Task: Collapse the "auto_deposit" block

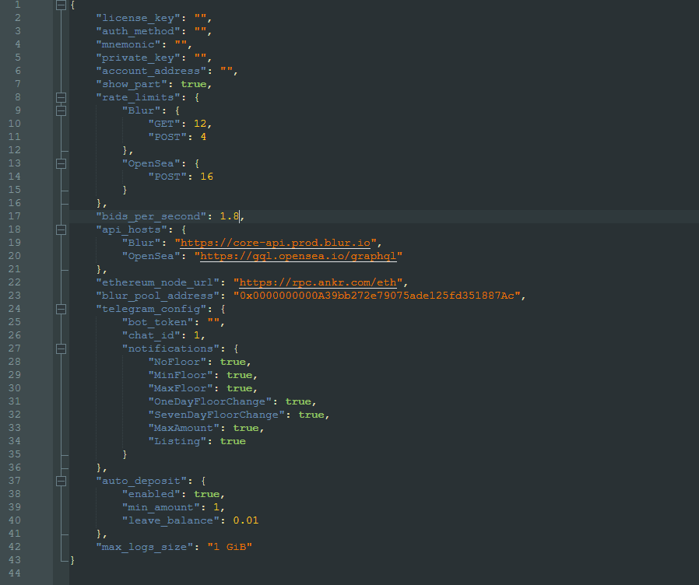Action: point(61,481)
